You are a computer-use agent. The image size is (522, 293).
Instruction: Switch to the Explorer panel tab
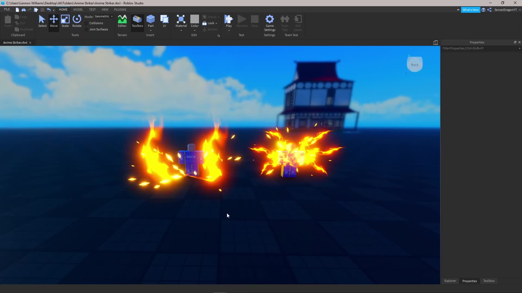(450, 281)
